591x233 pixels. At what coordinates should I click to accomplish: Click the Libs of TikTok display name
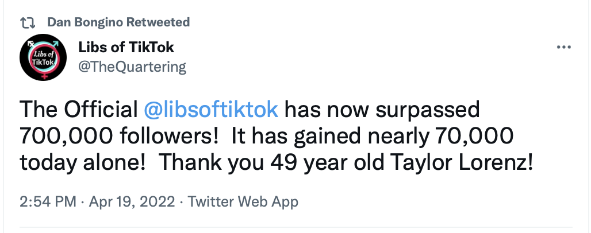(126, 48)
